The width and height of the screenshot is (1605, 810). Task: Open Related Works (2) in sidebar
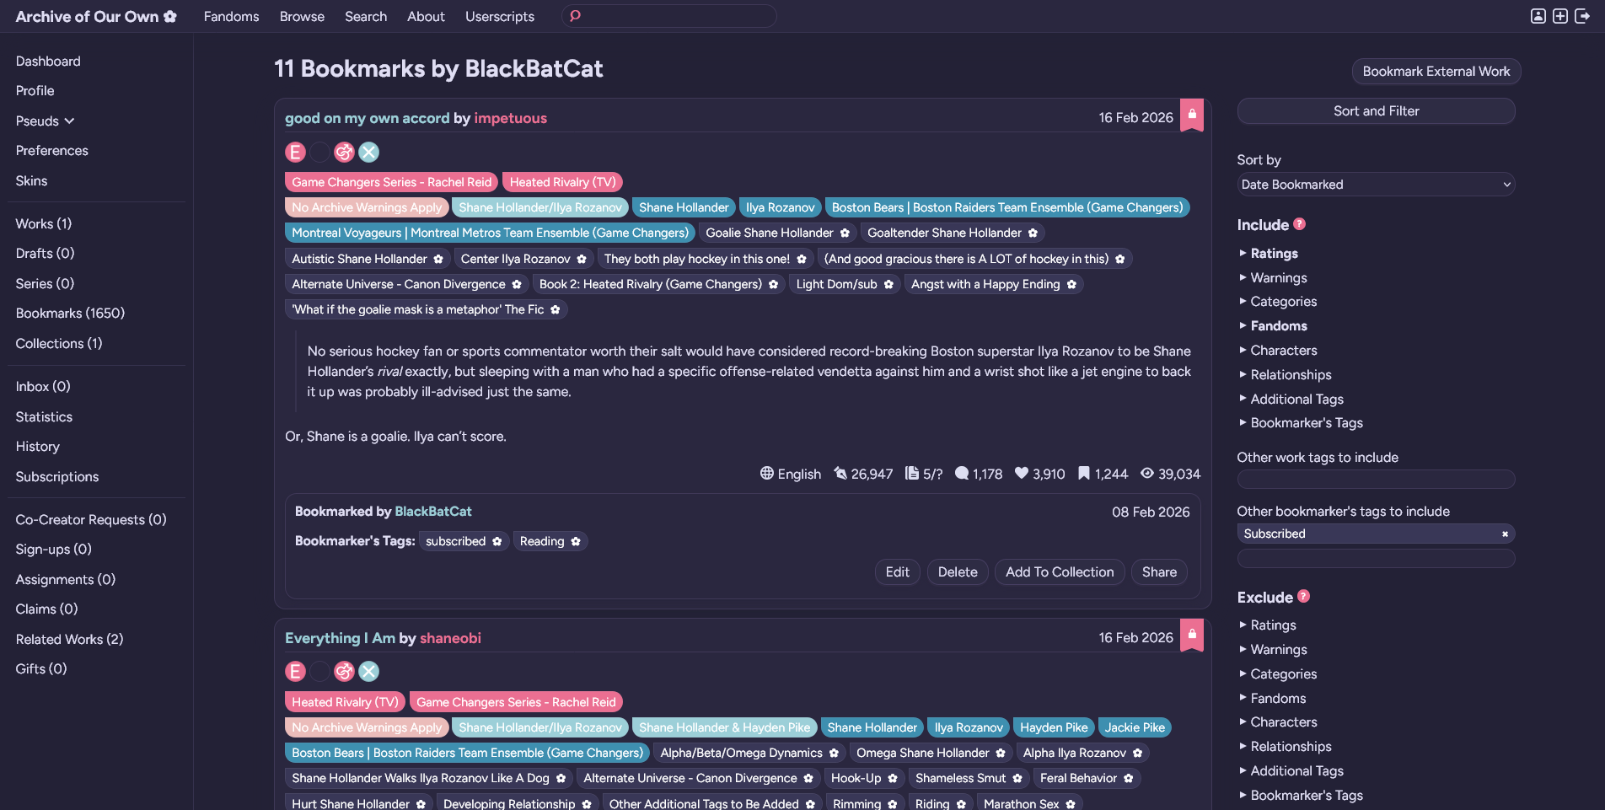click(x=69, y=639)
